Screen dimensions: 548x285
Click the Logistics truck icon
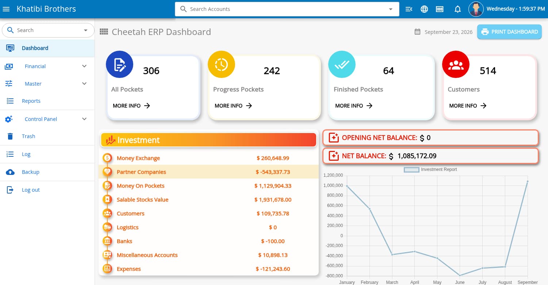point(107,227)
